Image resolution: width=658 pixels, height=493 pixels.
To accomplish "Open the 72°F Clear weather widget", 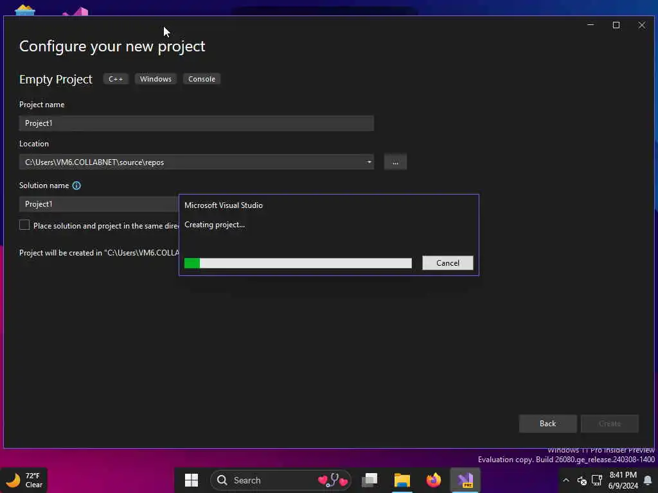I will pyautogui.click(x=24, y=480).
